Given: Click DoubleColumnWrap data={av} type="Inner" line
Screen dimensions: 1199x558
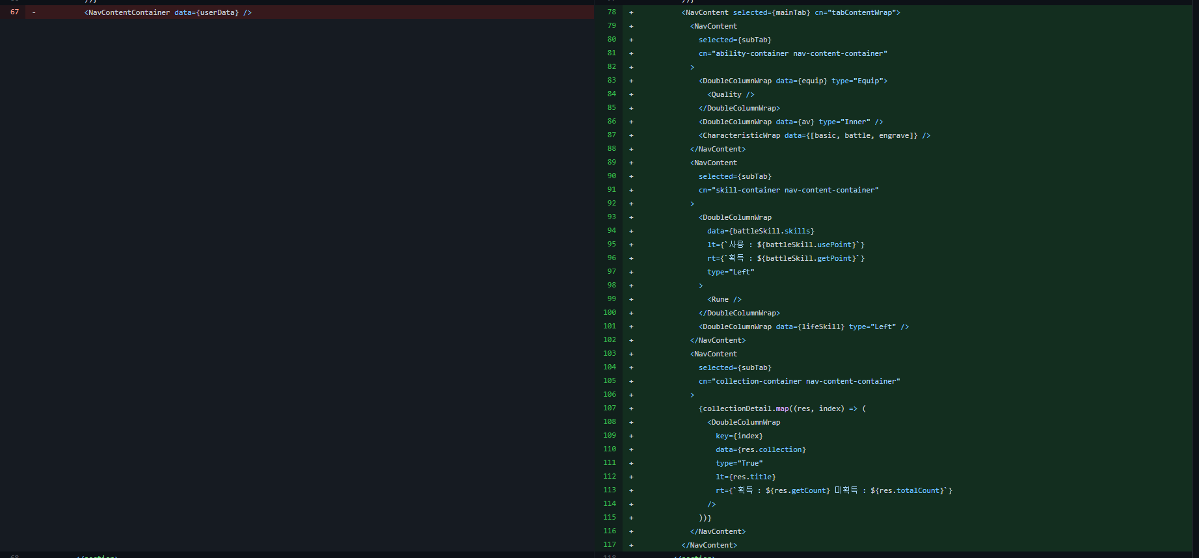Looking at the screenshot, I should click(791, 122).
